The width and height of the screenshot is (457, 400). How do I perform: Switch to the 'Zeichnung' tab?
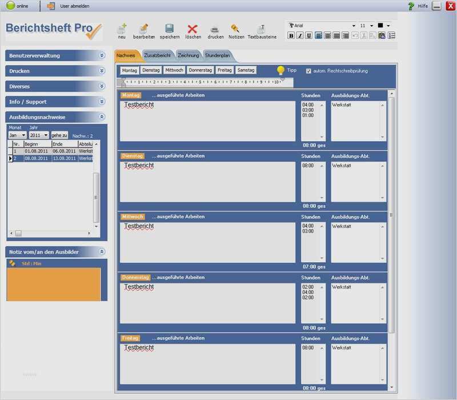coord(189,55)
